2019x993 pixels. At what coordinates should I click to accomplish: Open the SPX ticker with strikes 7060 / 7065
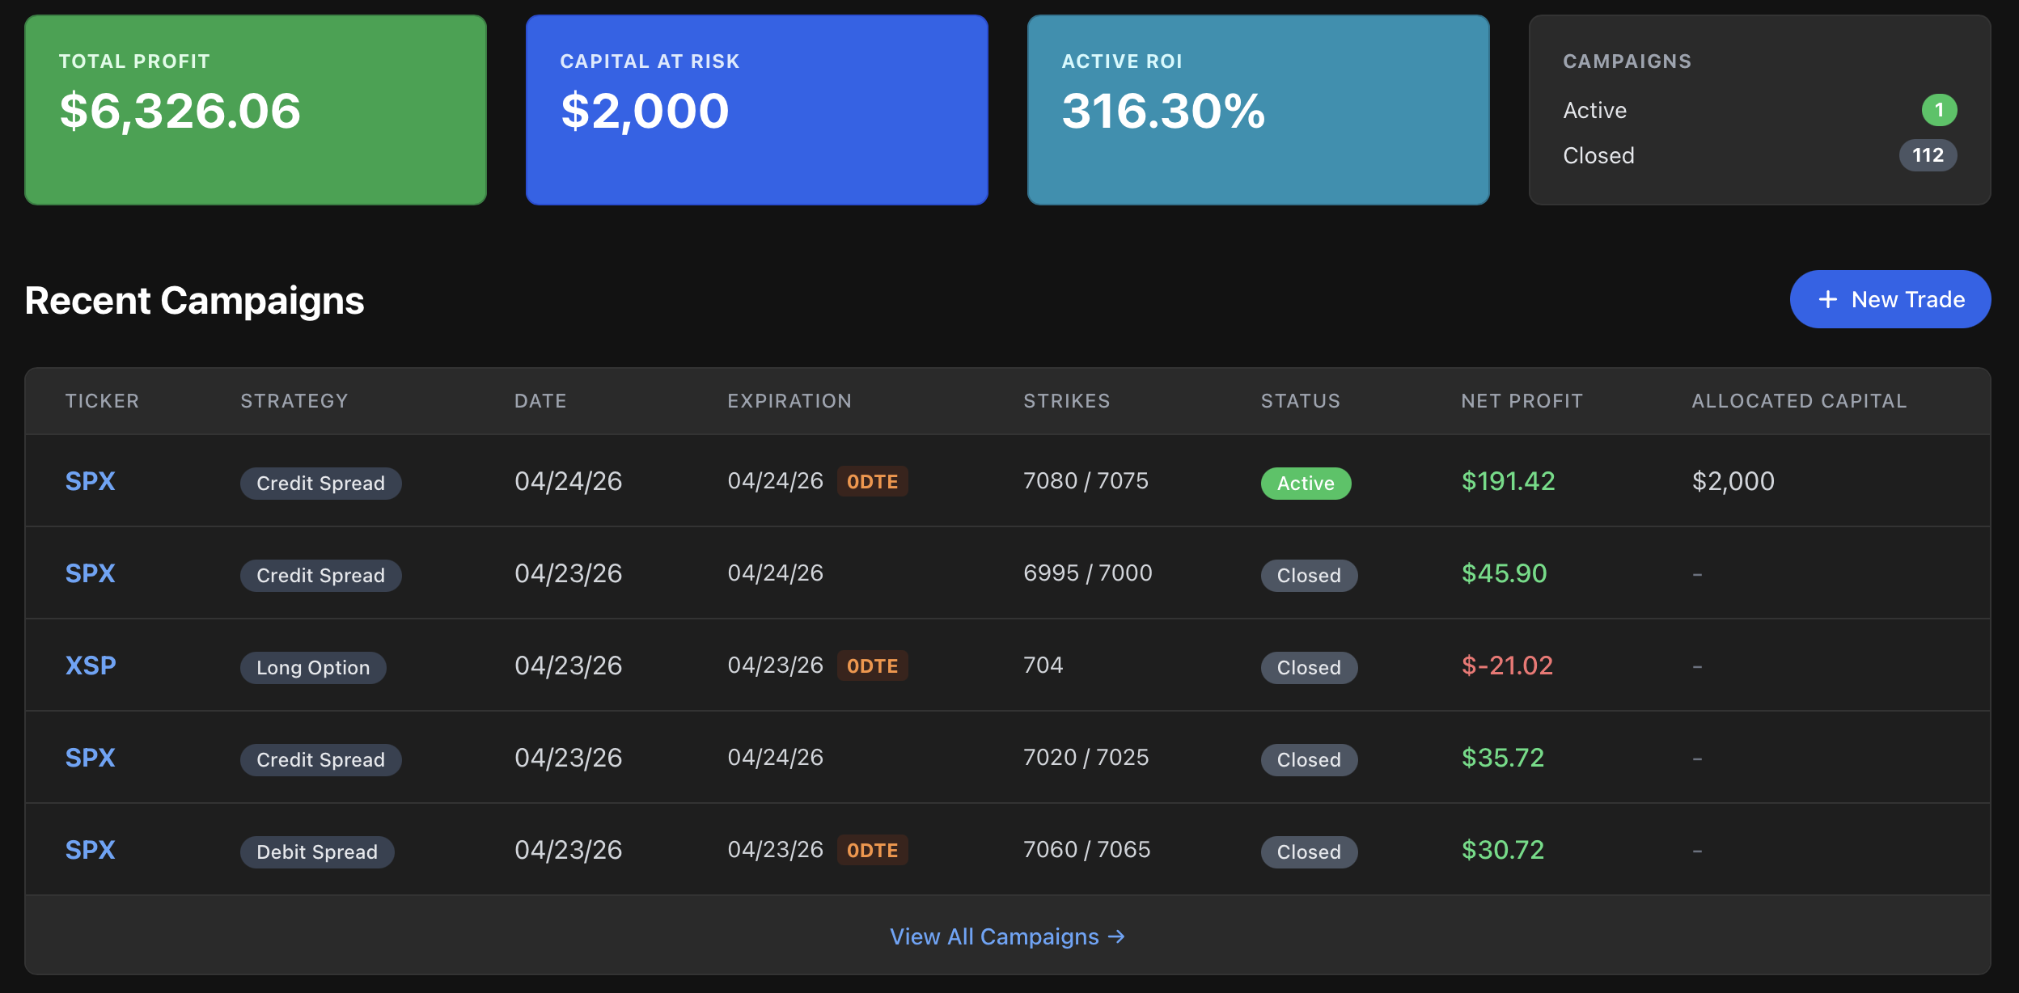click(90, 850)
